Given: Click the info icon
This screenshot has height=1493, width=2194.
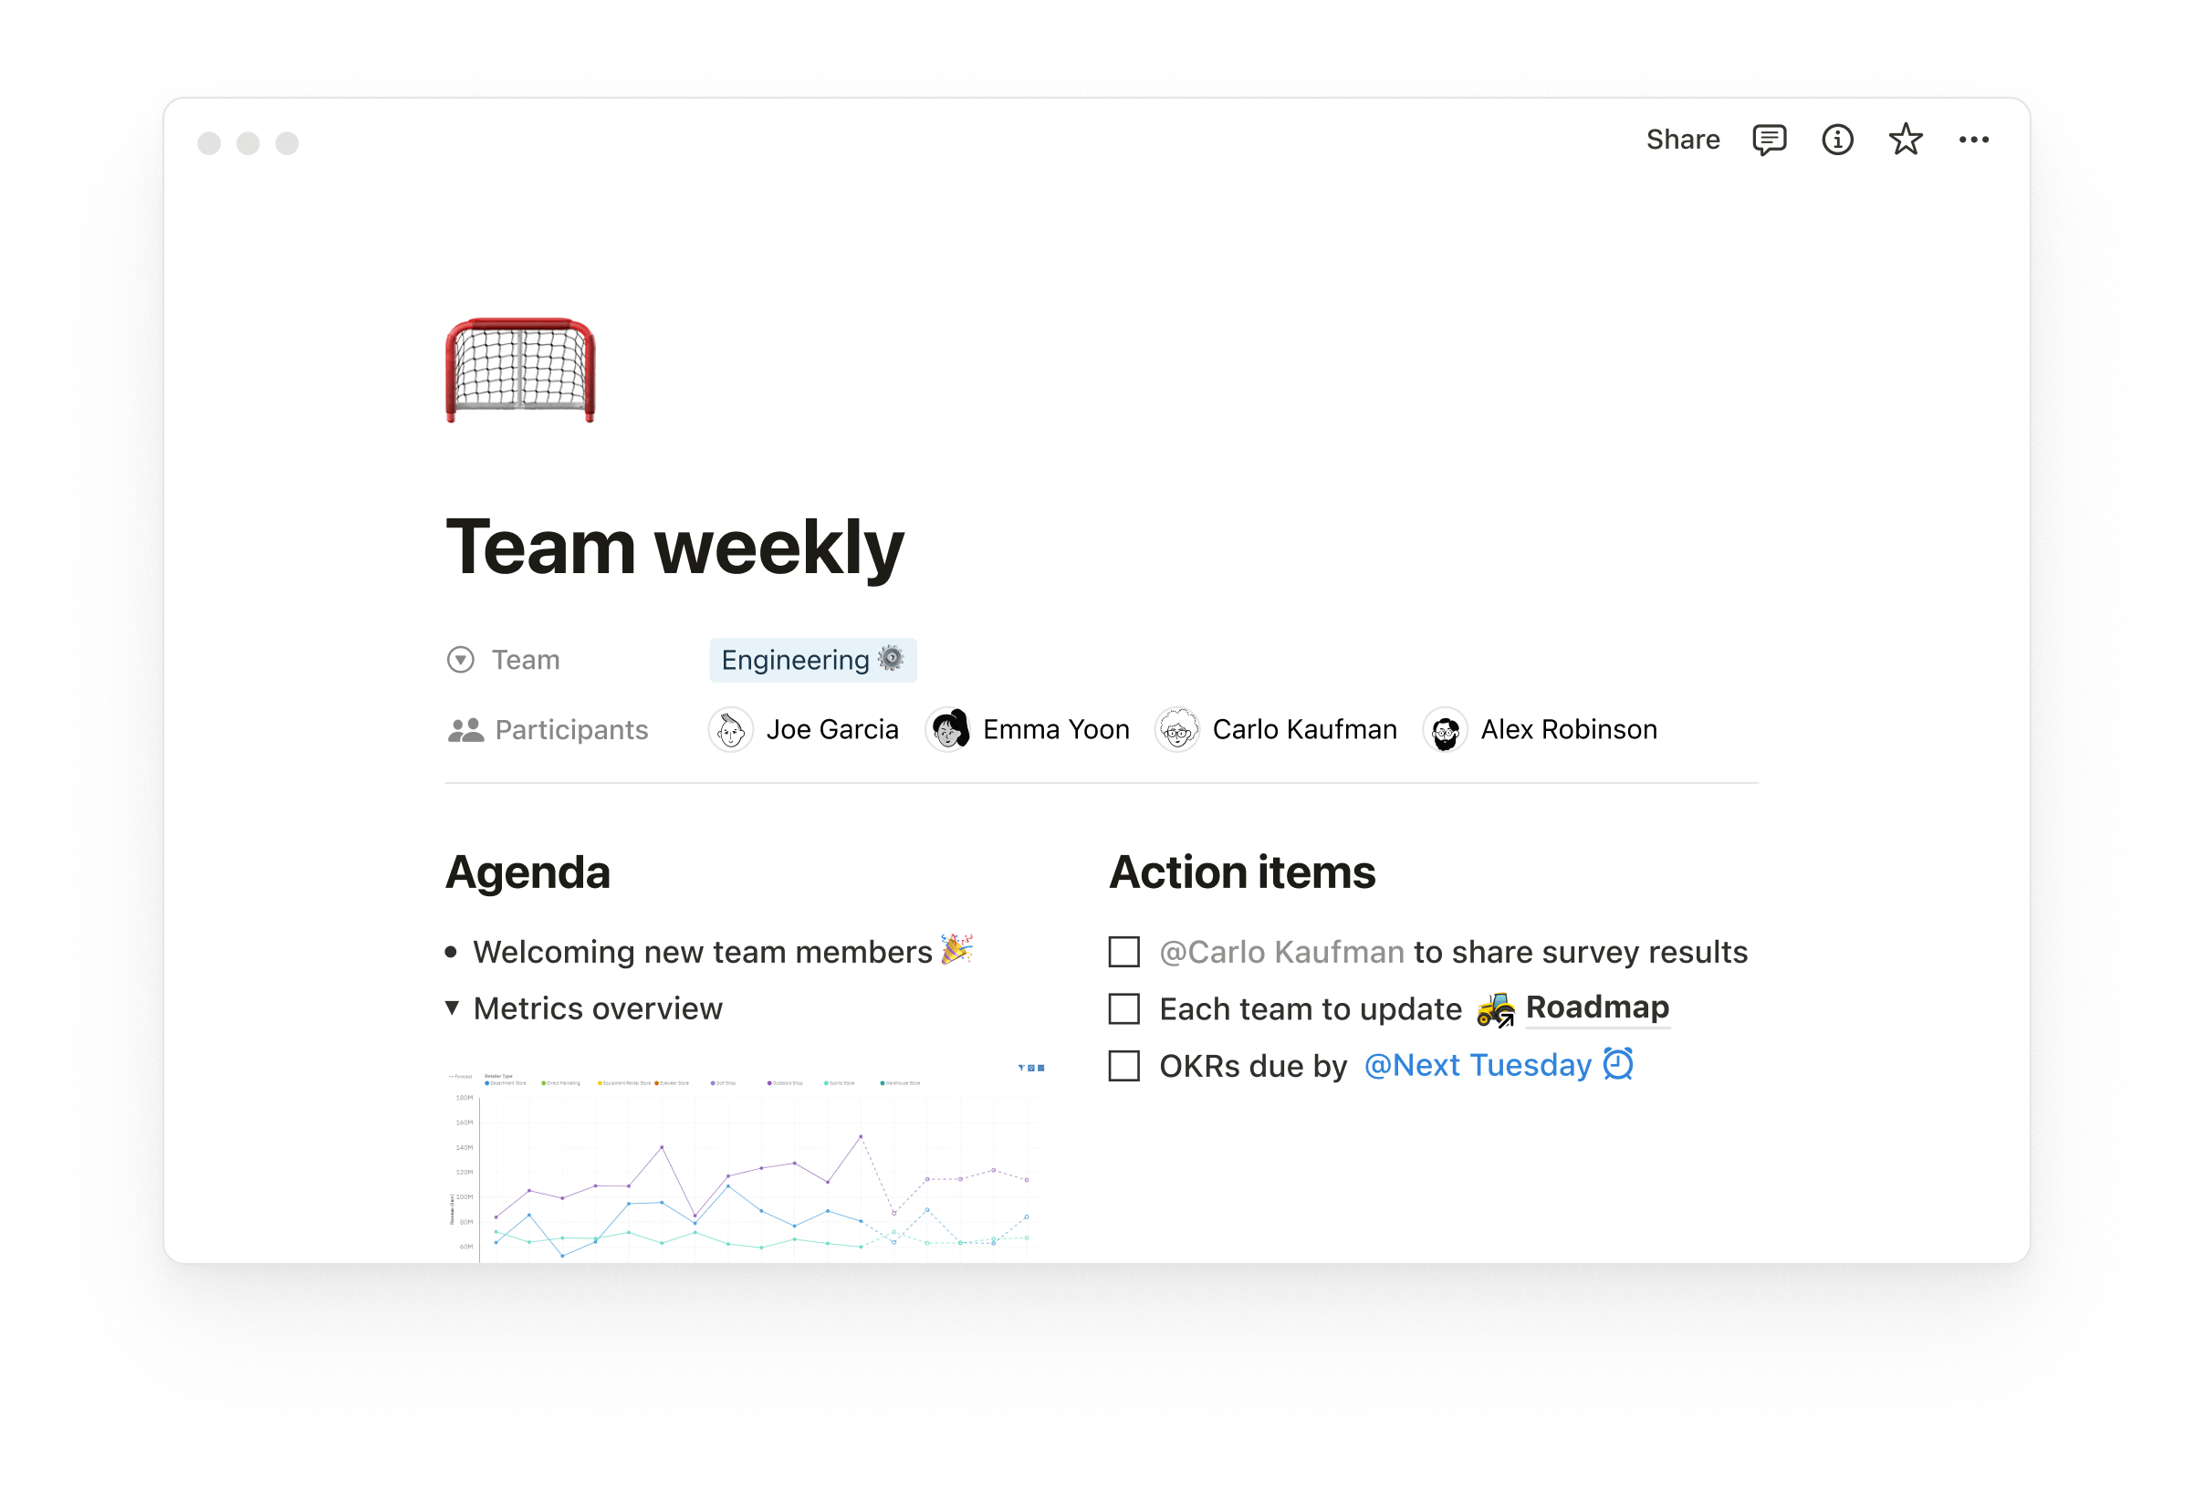Looking at the screenshot, I should pyautogui.click(x=1839, y=139).
